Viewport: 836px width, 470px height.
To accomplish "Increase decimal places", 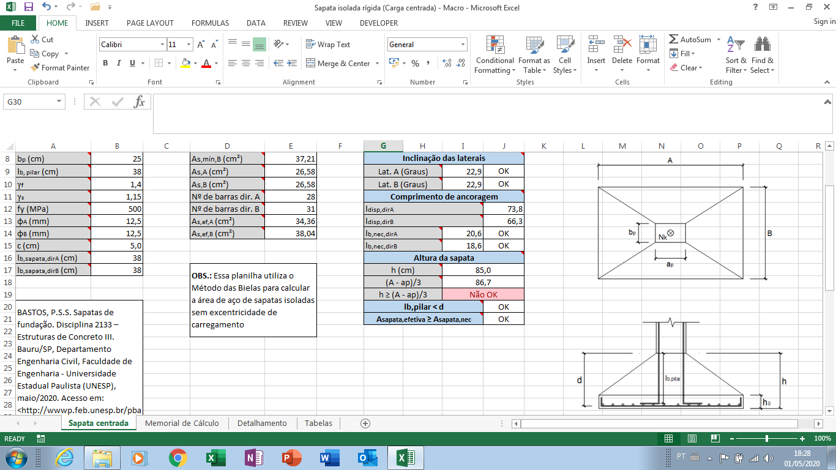I will pyautogui.click(x=447, y=63).
